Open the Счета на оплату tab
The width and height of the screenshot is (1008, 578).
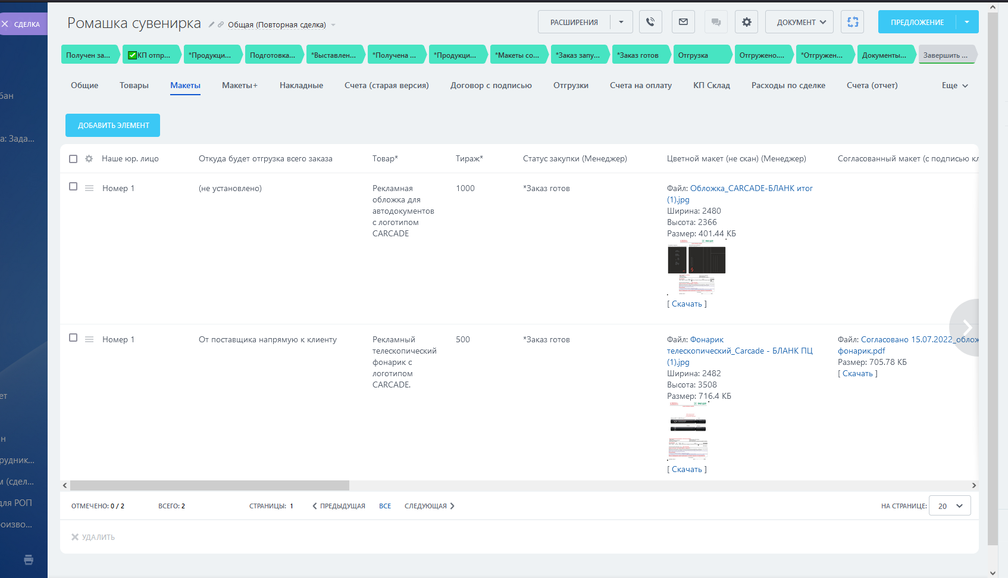click(640, 86)
